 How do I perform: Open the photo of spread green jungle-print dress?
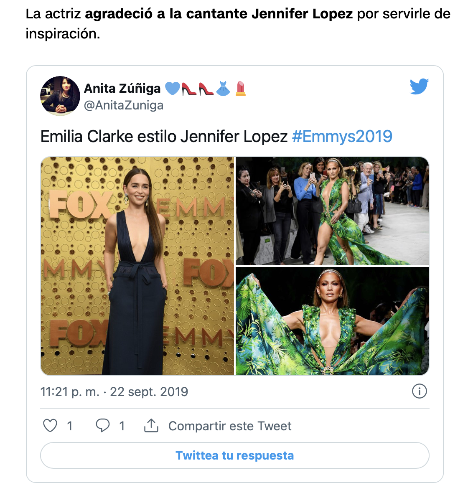(x=332, y=321)
